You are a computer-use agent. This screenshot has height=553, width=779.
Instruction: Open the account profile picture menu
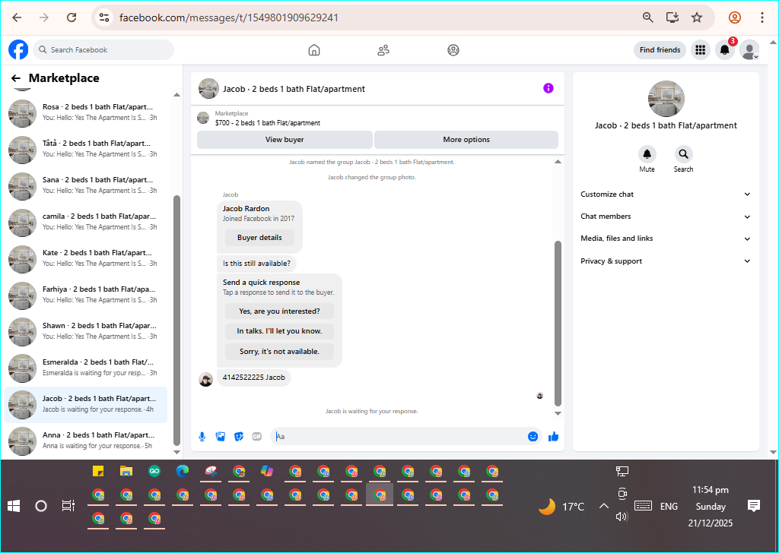[749, 50]
